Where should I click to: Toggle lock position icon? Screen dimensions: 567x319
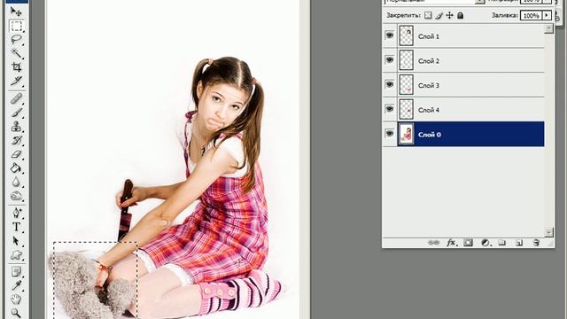point(449,15)
